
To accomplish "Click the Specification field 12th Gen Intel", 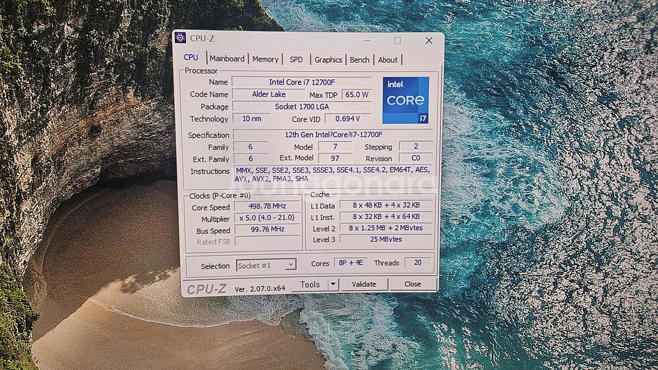I will click(x=334, y=134).
